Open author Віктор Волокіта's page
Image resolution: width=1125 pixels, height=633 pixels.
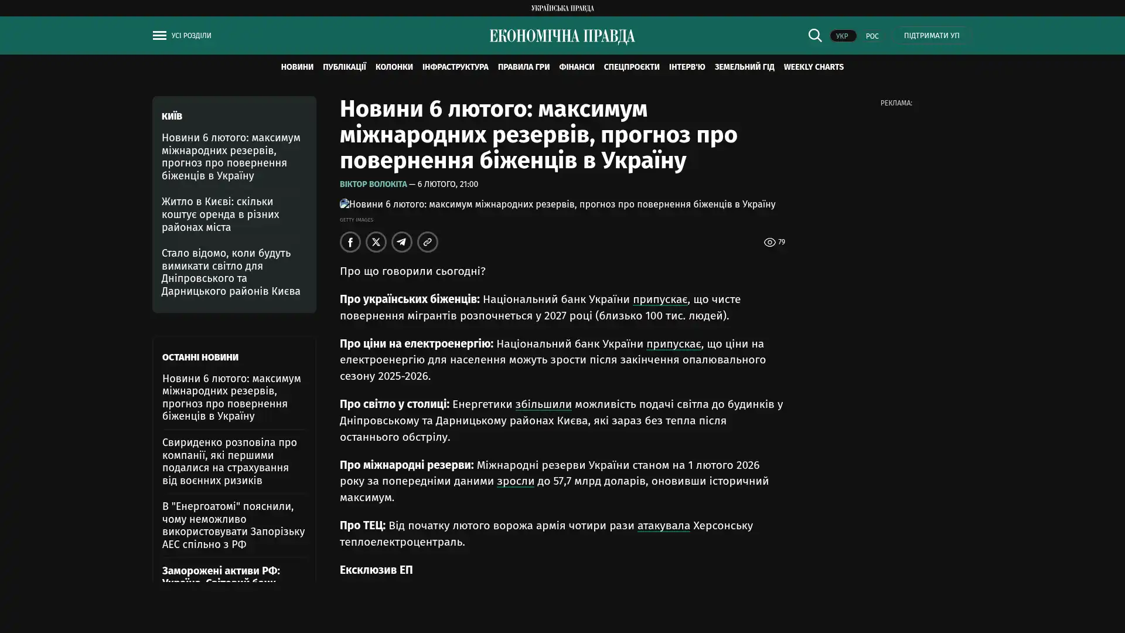point(373,184)
